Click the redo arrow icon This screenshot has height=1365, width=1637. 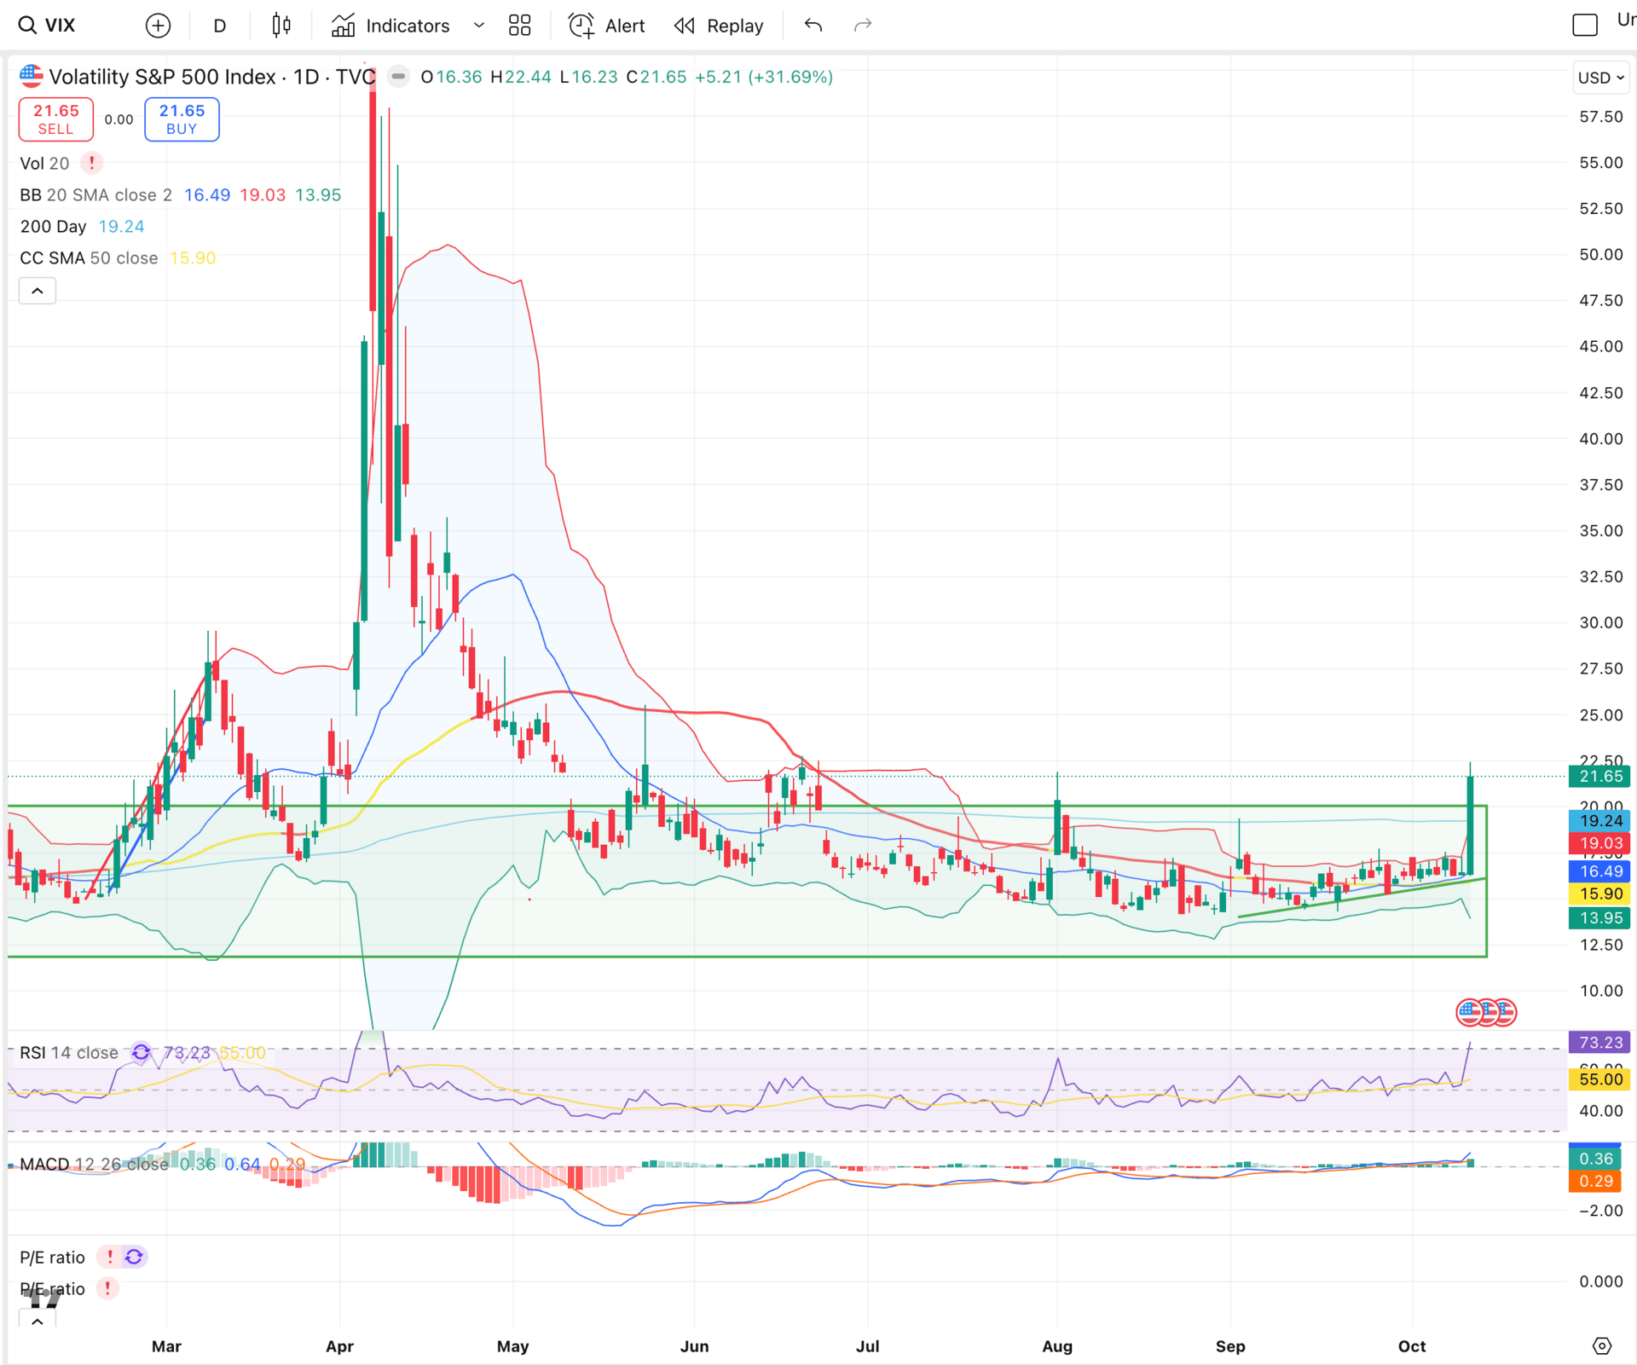pos(863,26)
